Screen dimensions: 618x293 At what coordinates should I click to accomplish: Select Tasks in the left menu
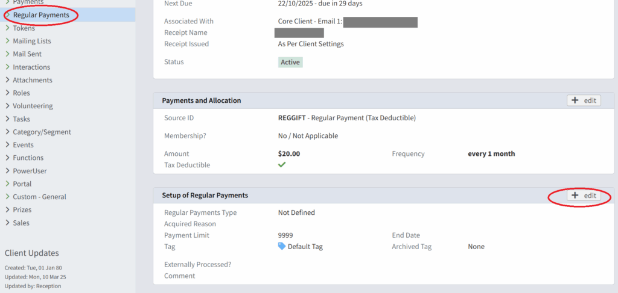coord(22,119)
